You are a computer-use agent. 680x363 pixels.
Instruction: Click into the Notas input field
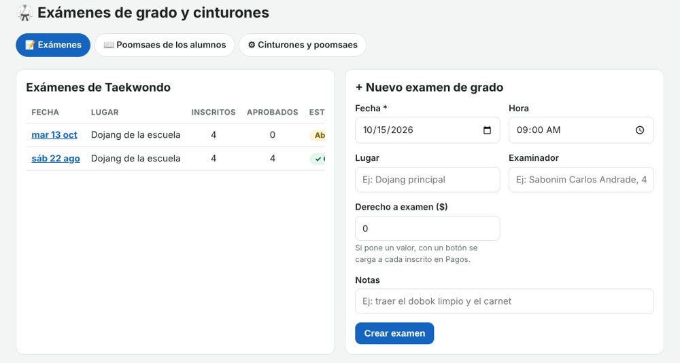tap(504, 301)
